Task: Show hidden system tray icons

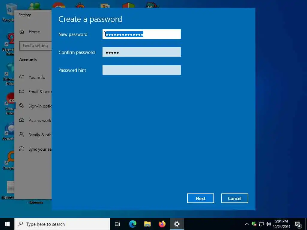Action: [247, 224]
